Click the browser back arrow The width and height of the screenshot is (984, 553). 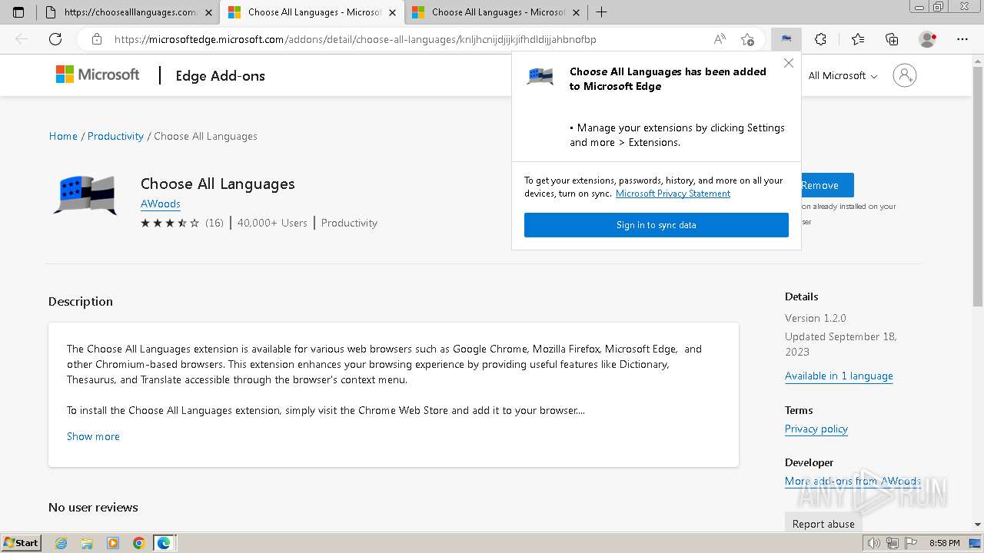point(22,39)
